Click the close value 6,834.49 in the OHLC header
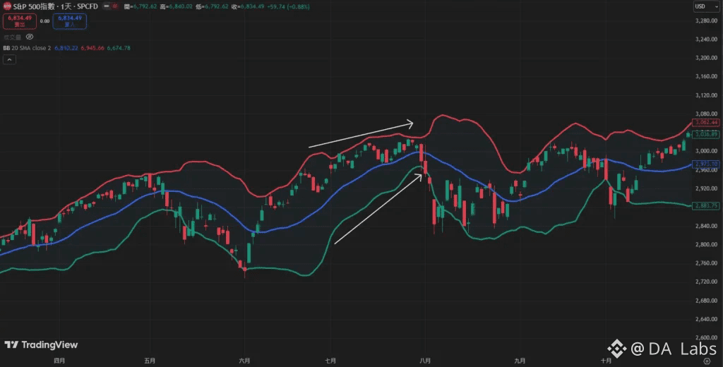Image resolution: width=723 pixels, height=367 pixels. [x=252, y=7]
